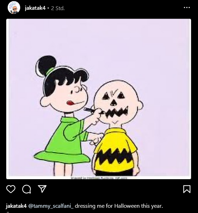Open comments with the speech bubble icon
Viewport: 198px width, 213px height.
tap(26, 189)
